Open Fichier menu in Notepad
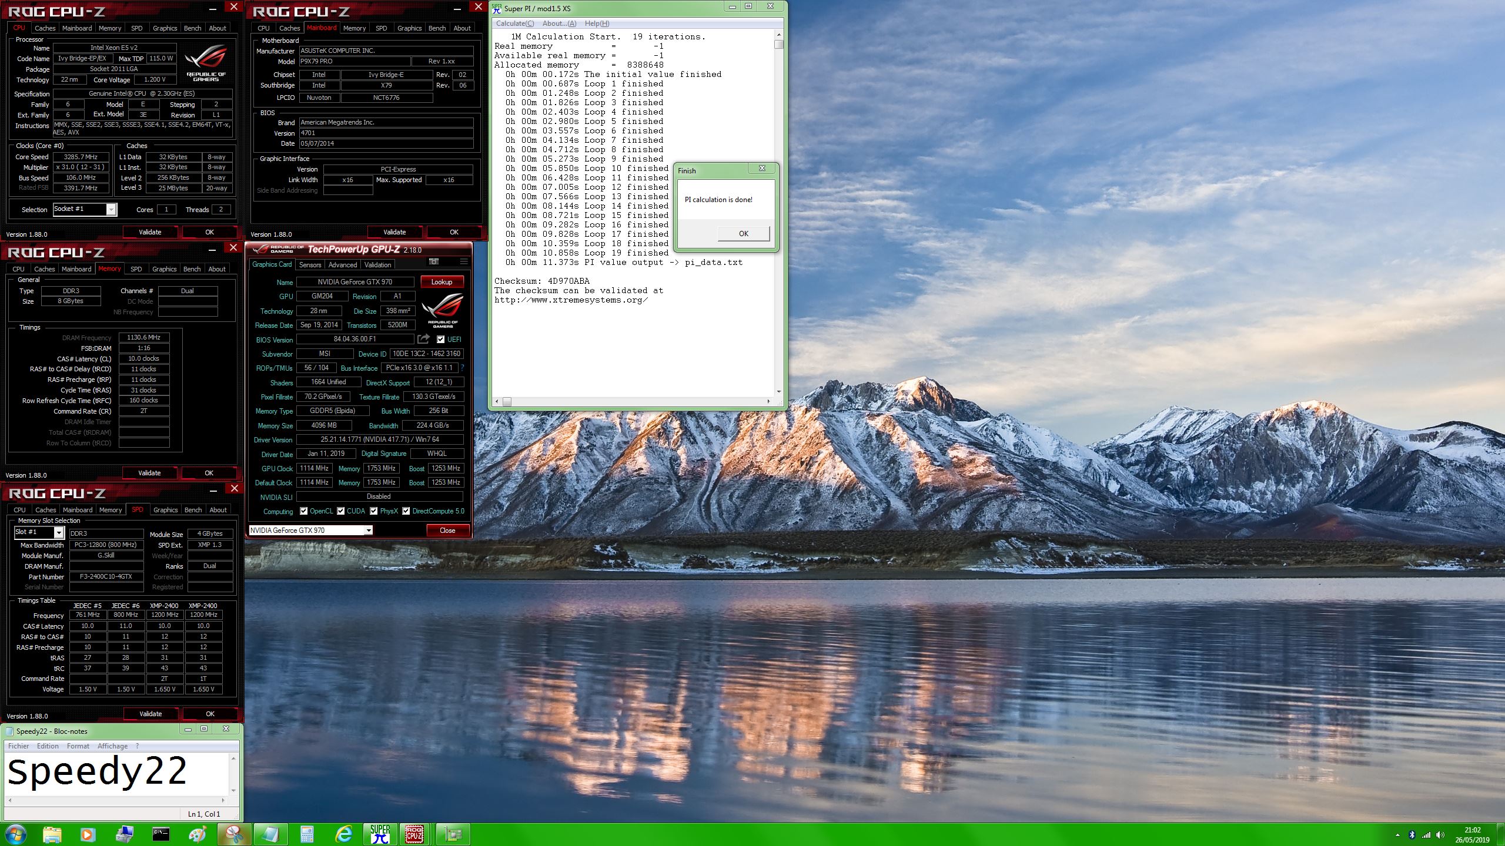 point(18,746)
